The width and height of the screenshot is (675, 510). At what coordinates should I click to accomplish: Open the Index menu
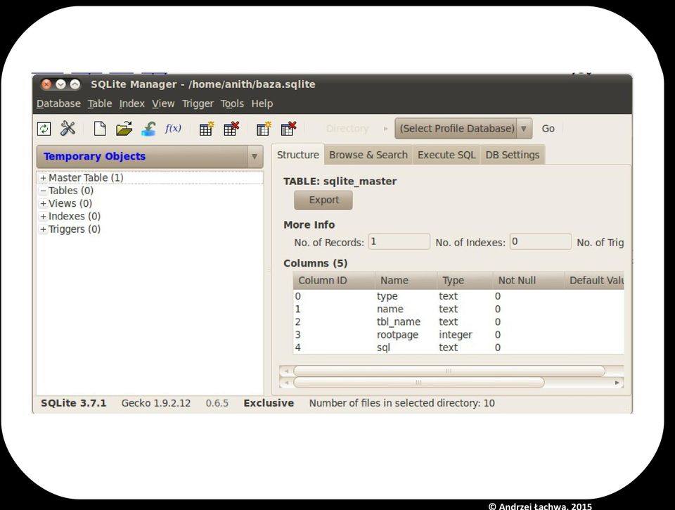click(131, 103)
